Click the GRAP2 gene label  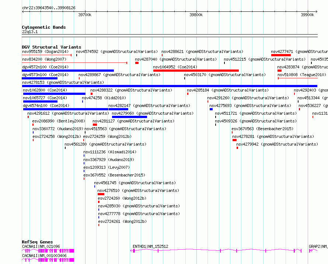click(x=318, y=246)
